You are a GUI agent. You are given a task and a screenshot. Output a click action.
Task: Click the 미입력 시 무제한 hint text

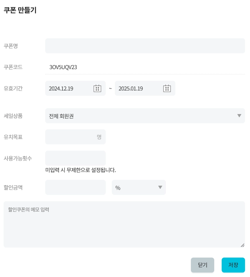(x=80, y=170)
